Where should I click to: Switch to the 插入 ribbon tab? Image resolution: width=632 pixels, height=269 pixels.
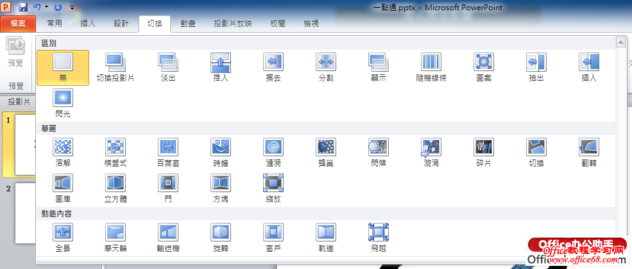click(88, 24)
